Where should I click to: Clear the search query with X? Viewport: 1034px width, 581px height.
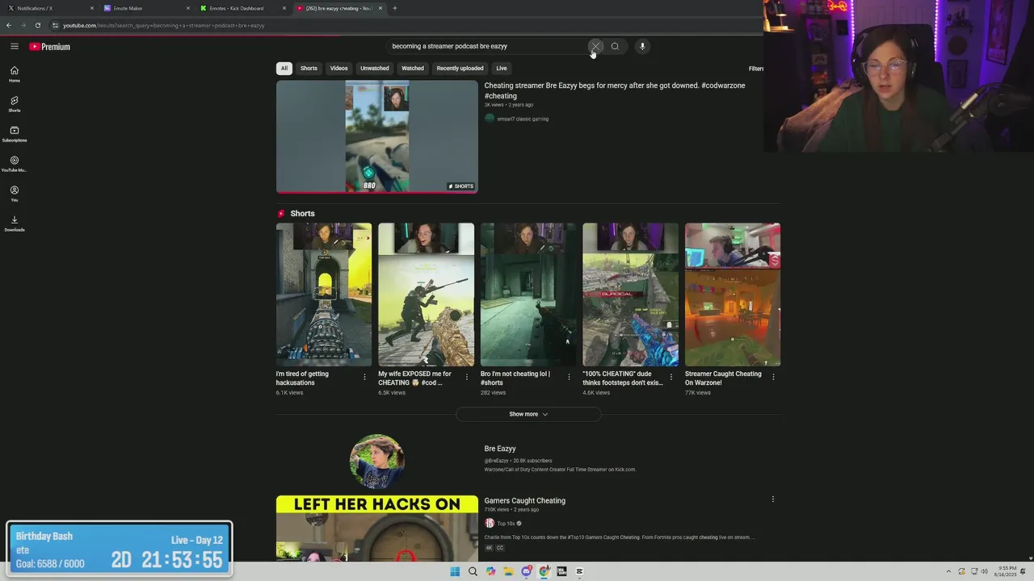(595, 46)
